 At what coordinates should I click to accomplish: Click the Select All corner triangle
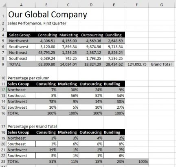(4, 5)
